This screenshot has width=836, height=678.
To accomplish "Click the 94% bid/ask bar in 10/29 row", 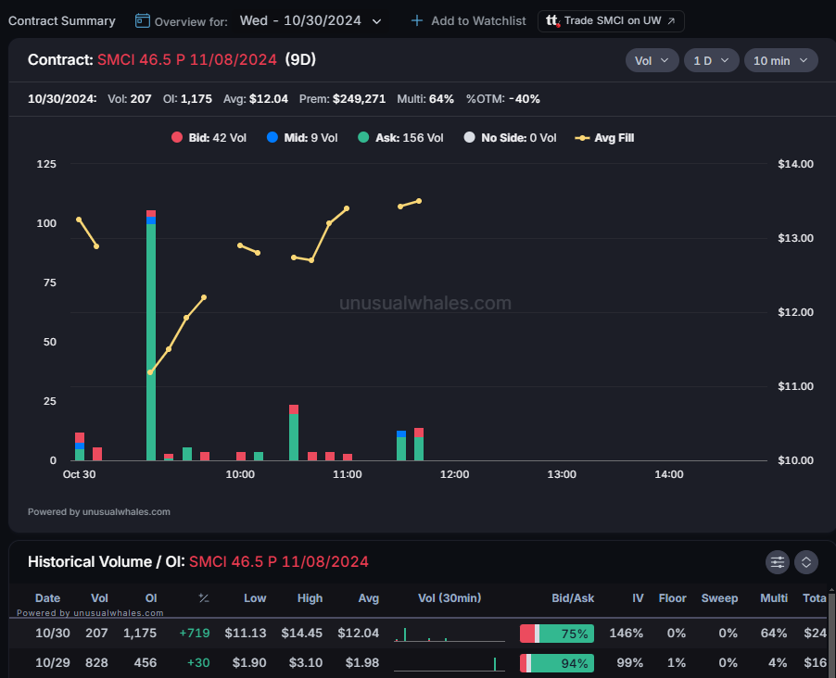I will coord(557,663).
